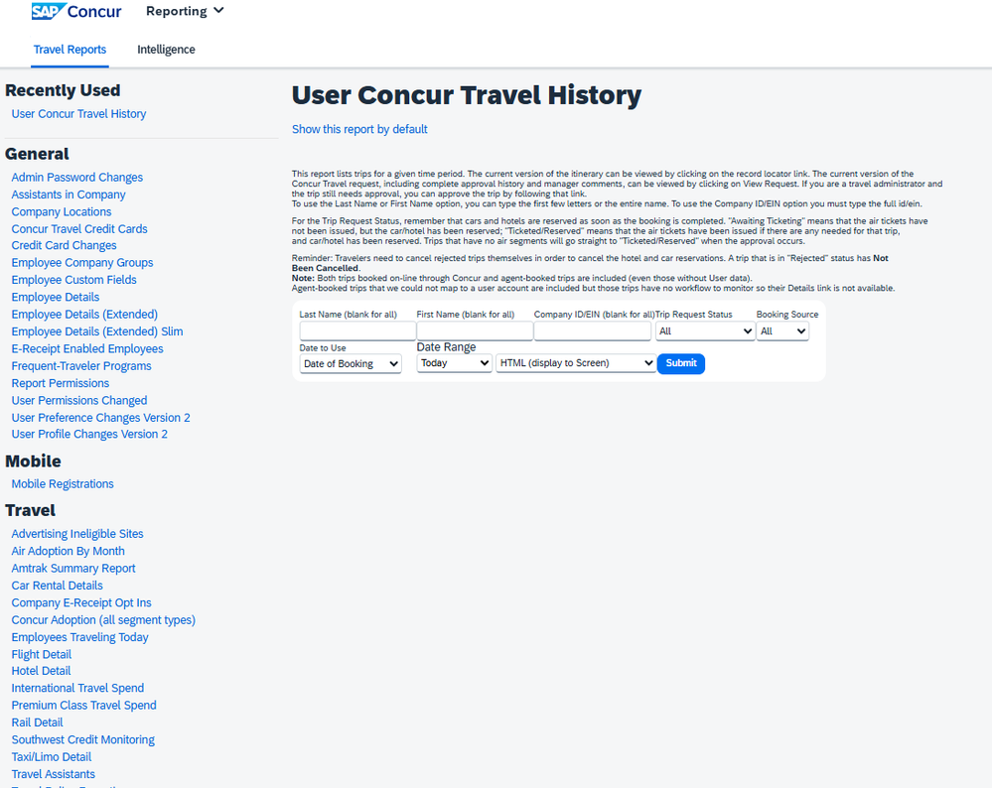The width and height of the screenshot is (992, 788).
Task: Open the Trip Request Status dropdown
Action: 705,331
